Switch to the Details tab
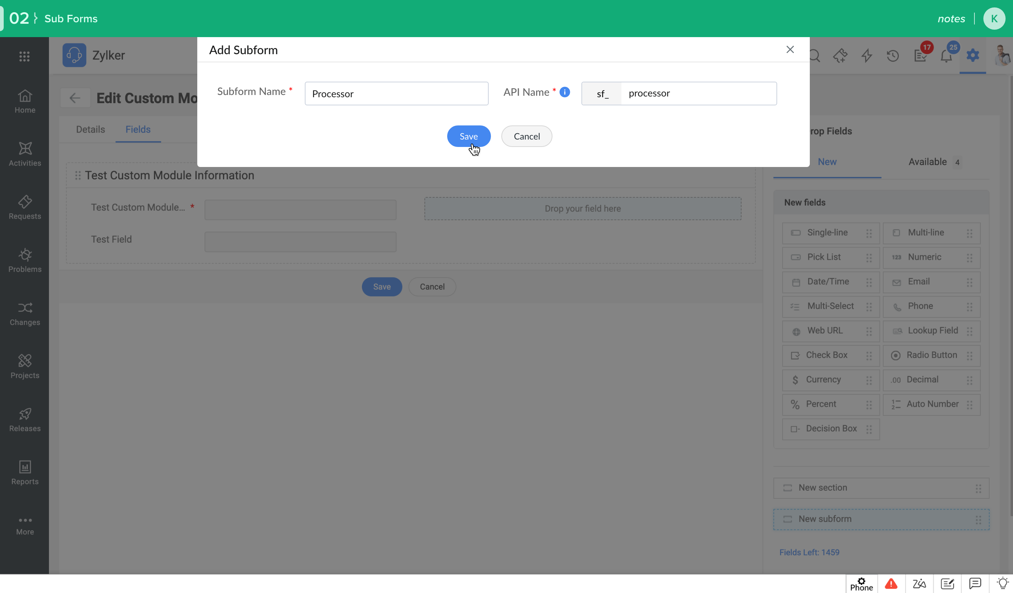The width and height of the screenshot is (1013, 593). tap(90, 130)
